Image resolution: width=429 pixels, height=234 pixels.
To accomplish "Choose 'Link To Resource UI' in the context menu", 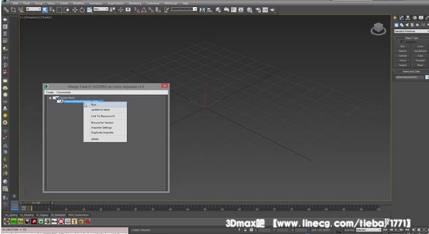I will pos(105,116).
